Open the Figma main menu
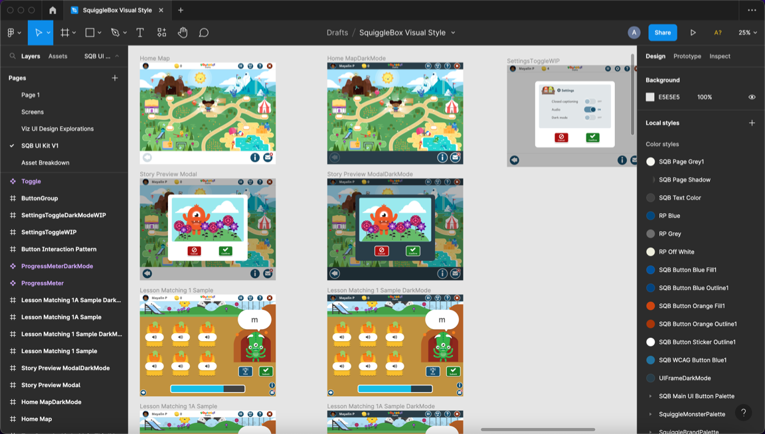765x434 pixels. coord(11,33)
